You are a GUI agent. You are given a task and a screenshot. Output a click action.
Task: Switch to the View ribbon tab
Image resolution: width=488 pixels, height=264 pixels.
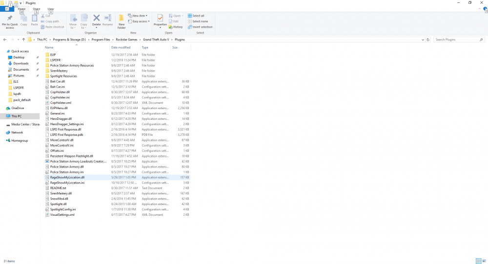[x=51, y=9]
